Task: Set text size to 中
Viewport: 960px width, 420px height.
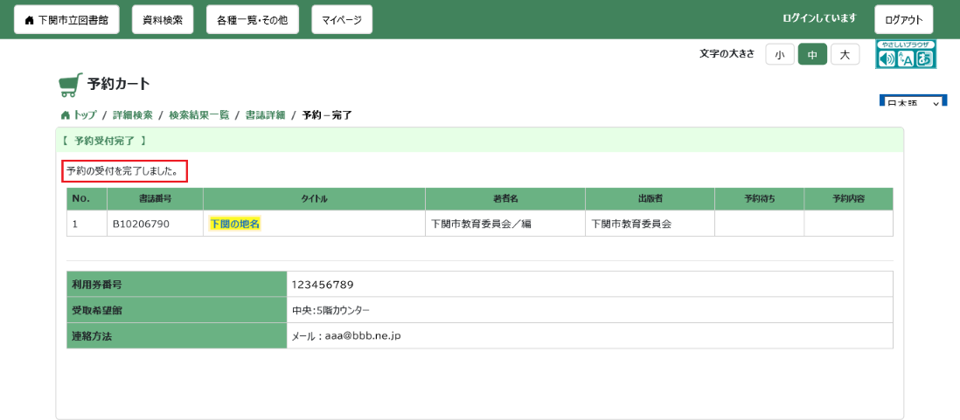Action: click(812, 54)
